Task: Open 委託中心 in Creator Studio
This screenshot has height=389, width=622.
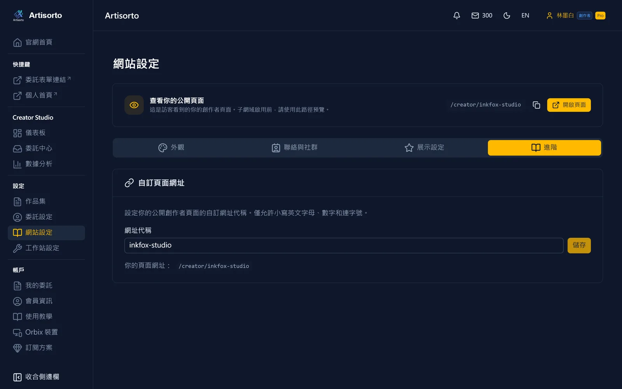Action: click(46, 149)
